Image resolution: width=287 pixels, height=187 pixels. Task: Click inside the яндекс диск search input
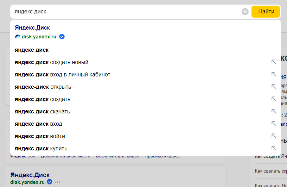(x=126, y=12)
